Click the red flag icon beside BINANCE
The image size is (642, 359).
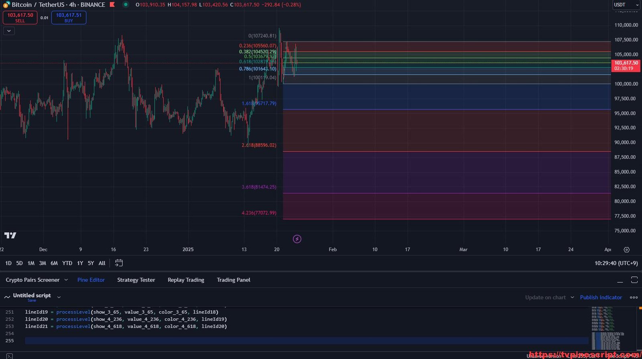pyautogui.click(x=112, y=5)
